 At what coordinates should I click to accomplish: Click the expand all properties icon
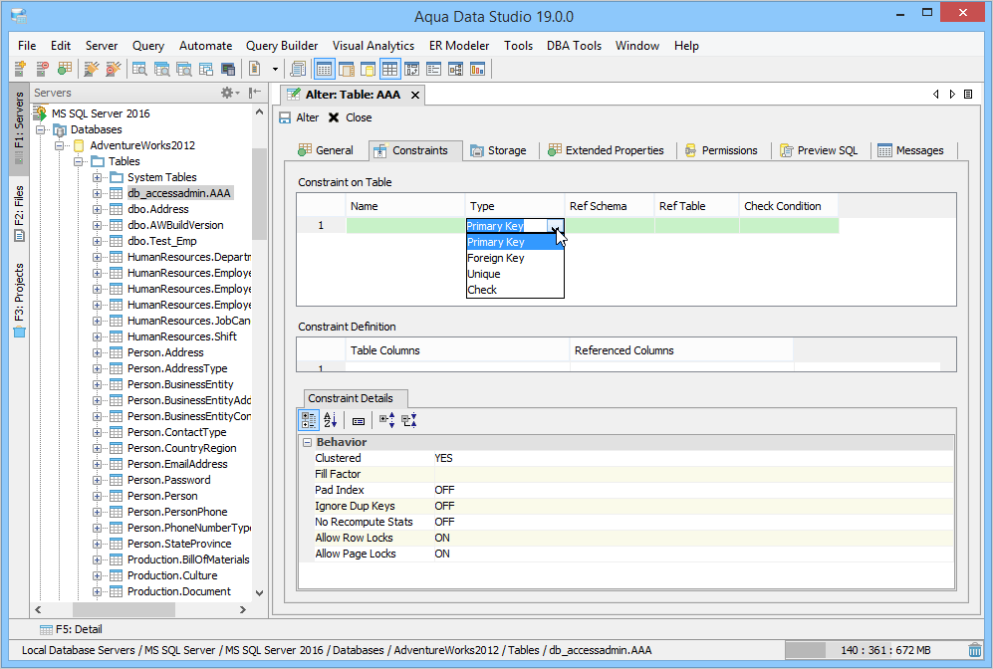pos(386,421)
